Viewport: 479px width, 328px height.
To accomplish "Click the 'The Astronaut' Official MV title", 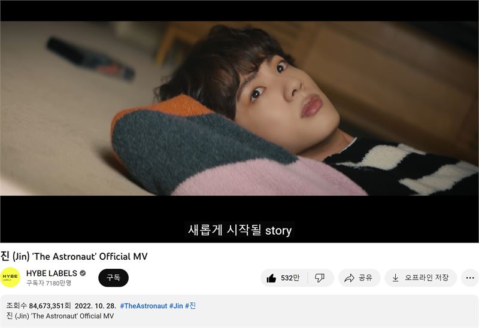I will 74,256.
